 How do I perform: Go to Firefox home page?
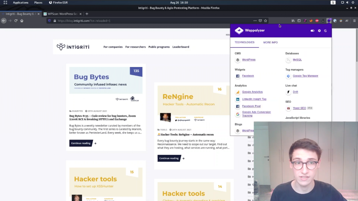(22, 21)
